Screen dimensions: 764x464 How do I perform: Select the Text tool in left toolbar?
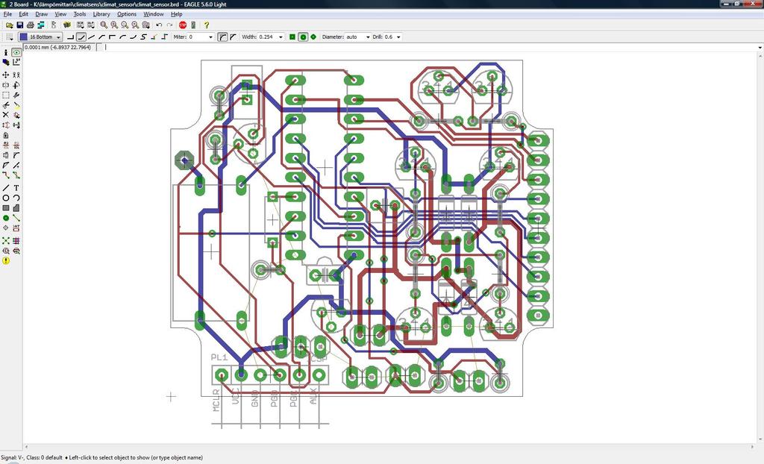16,187
